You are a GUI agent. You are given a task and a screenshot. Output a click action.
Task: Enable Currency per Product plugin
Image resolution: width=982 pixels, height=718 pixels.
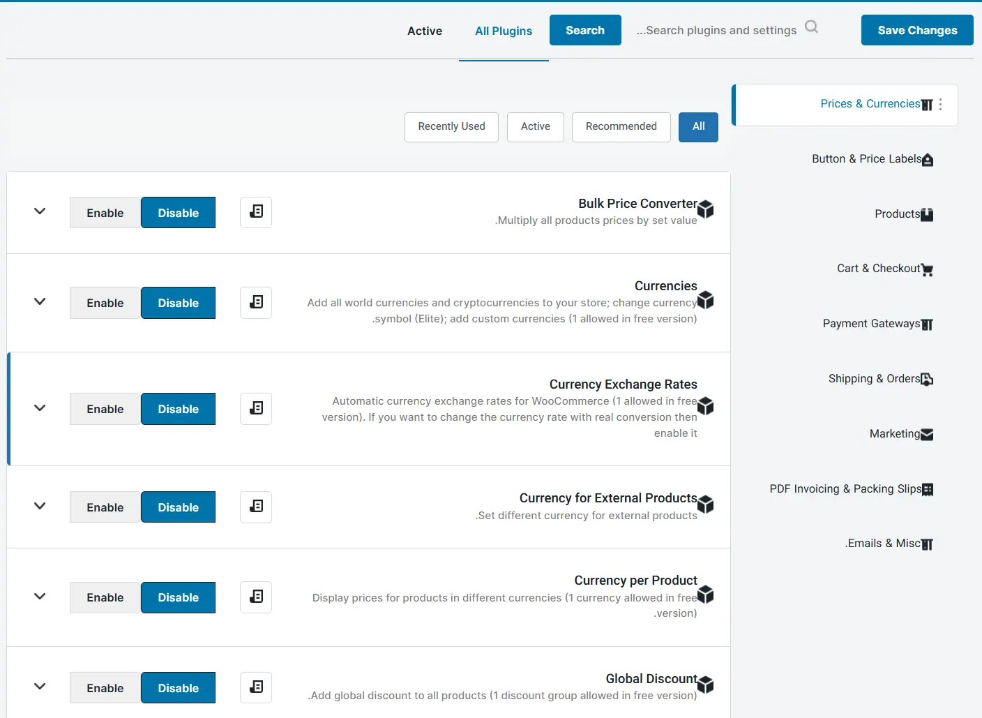pyautogui.click(x=105, y=597)
